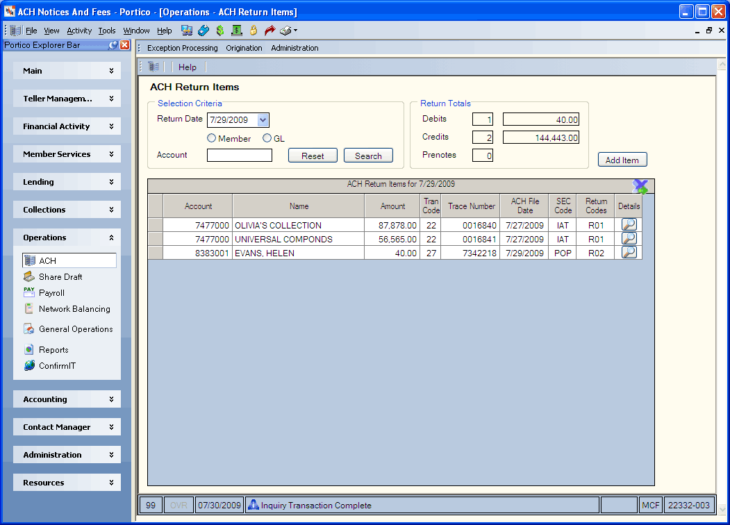Click the computer monitor icon in the toolbar
Image resolution: width=730 pixels, height=525 pixels.
[x=187, y=31]
